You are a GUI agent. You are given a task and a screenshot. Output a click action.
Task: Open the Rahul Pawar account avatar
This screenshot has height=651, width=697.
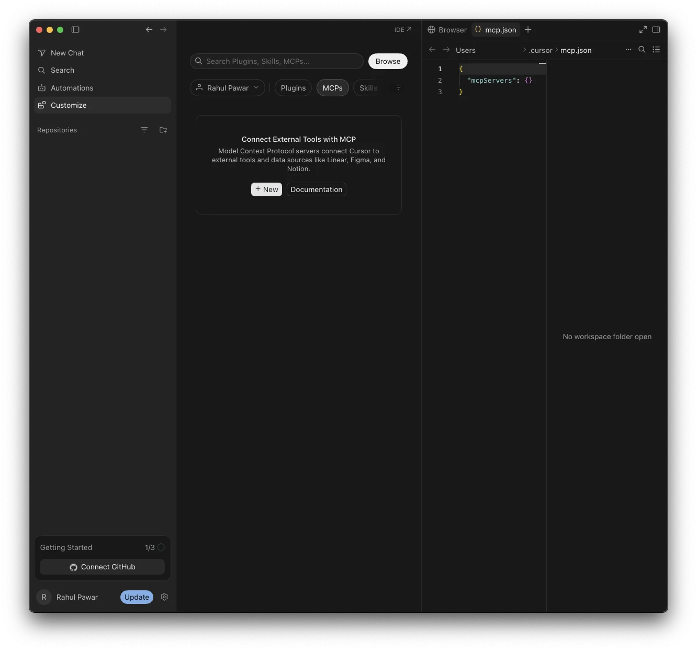tap(44, 597)
